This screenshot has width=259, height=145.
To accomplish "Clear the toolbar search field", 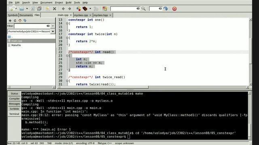I will point(138,8).
